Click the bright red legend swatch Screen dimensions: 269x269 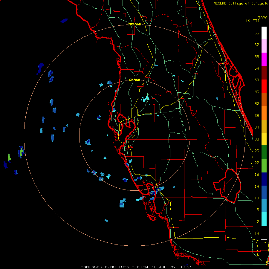tap(264, 86)
